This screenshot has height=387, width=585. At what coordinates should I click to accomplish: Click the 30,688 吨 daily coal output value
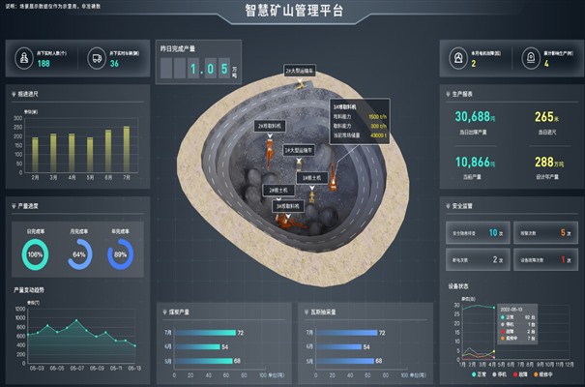point(475,117)
